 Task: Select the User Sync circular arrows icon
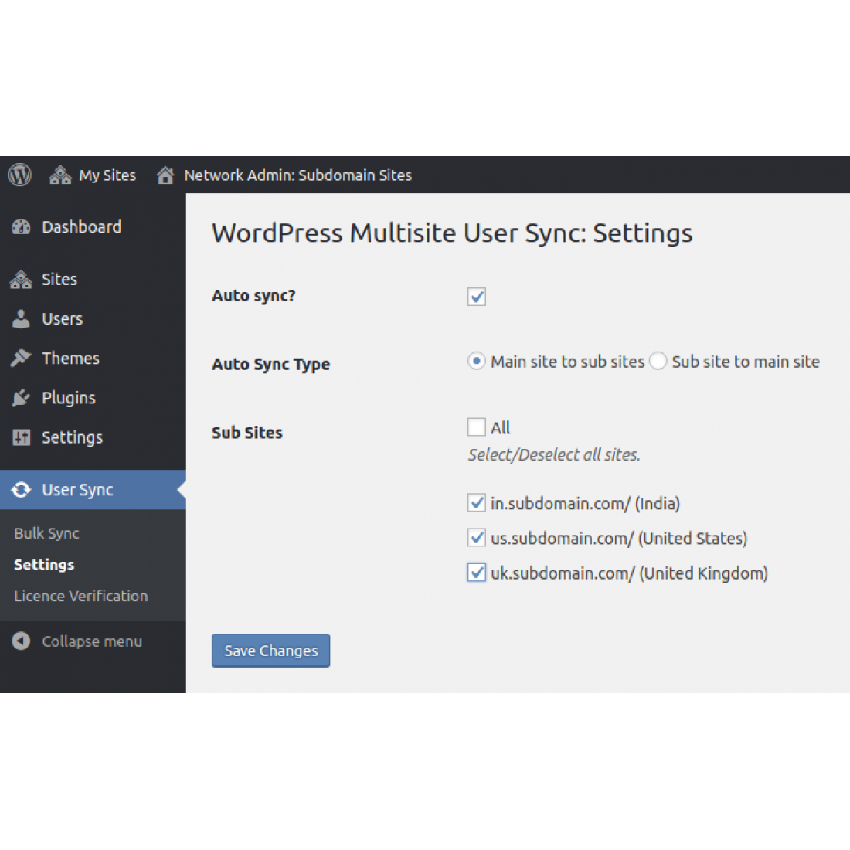[x=22, y=489]
